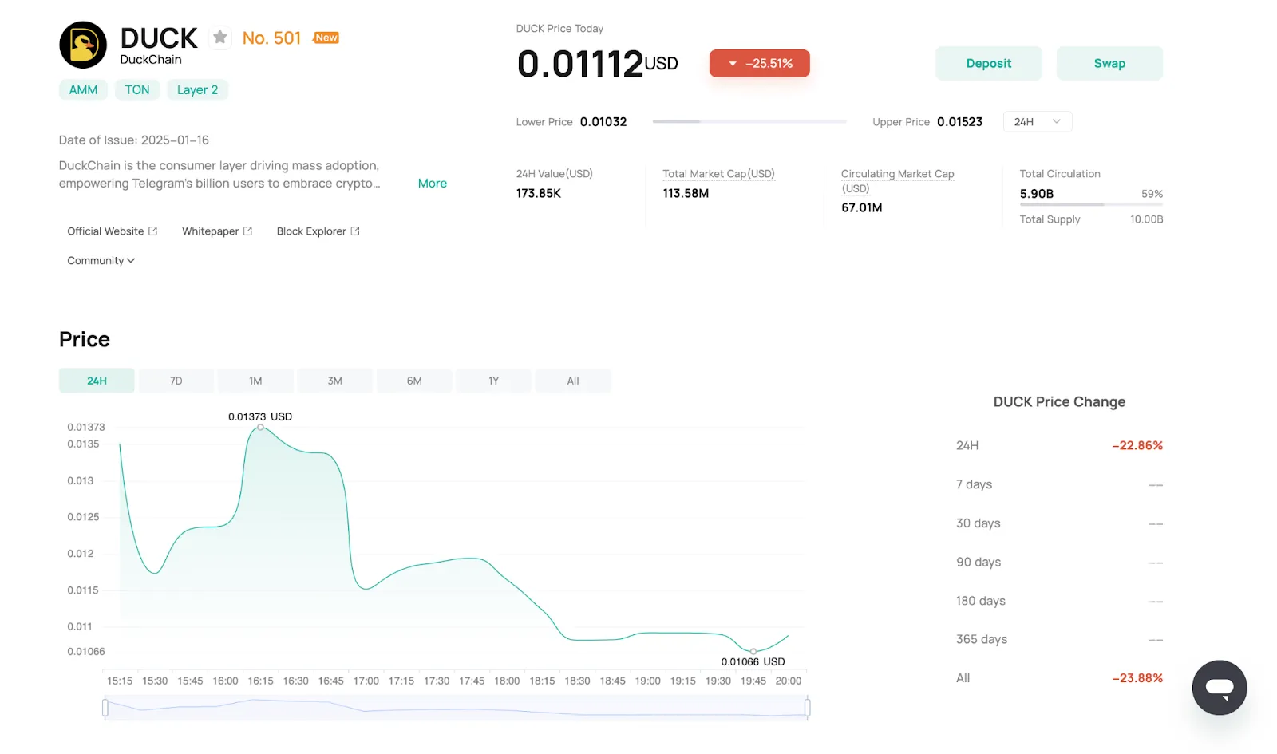Click the Swap button

point(1109,63)
